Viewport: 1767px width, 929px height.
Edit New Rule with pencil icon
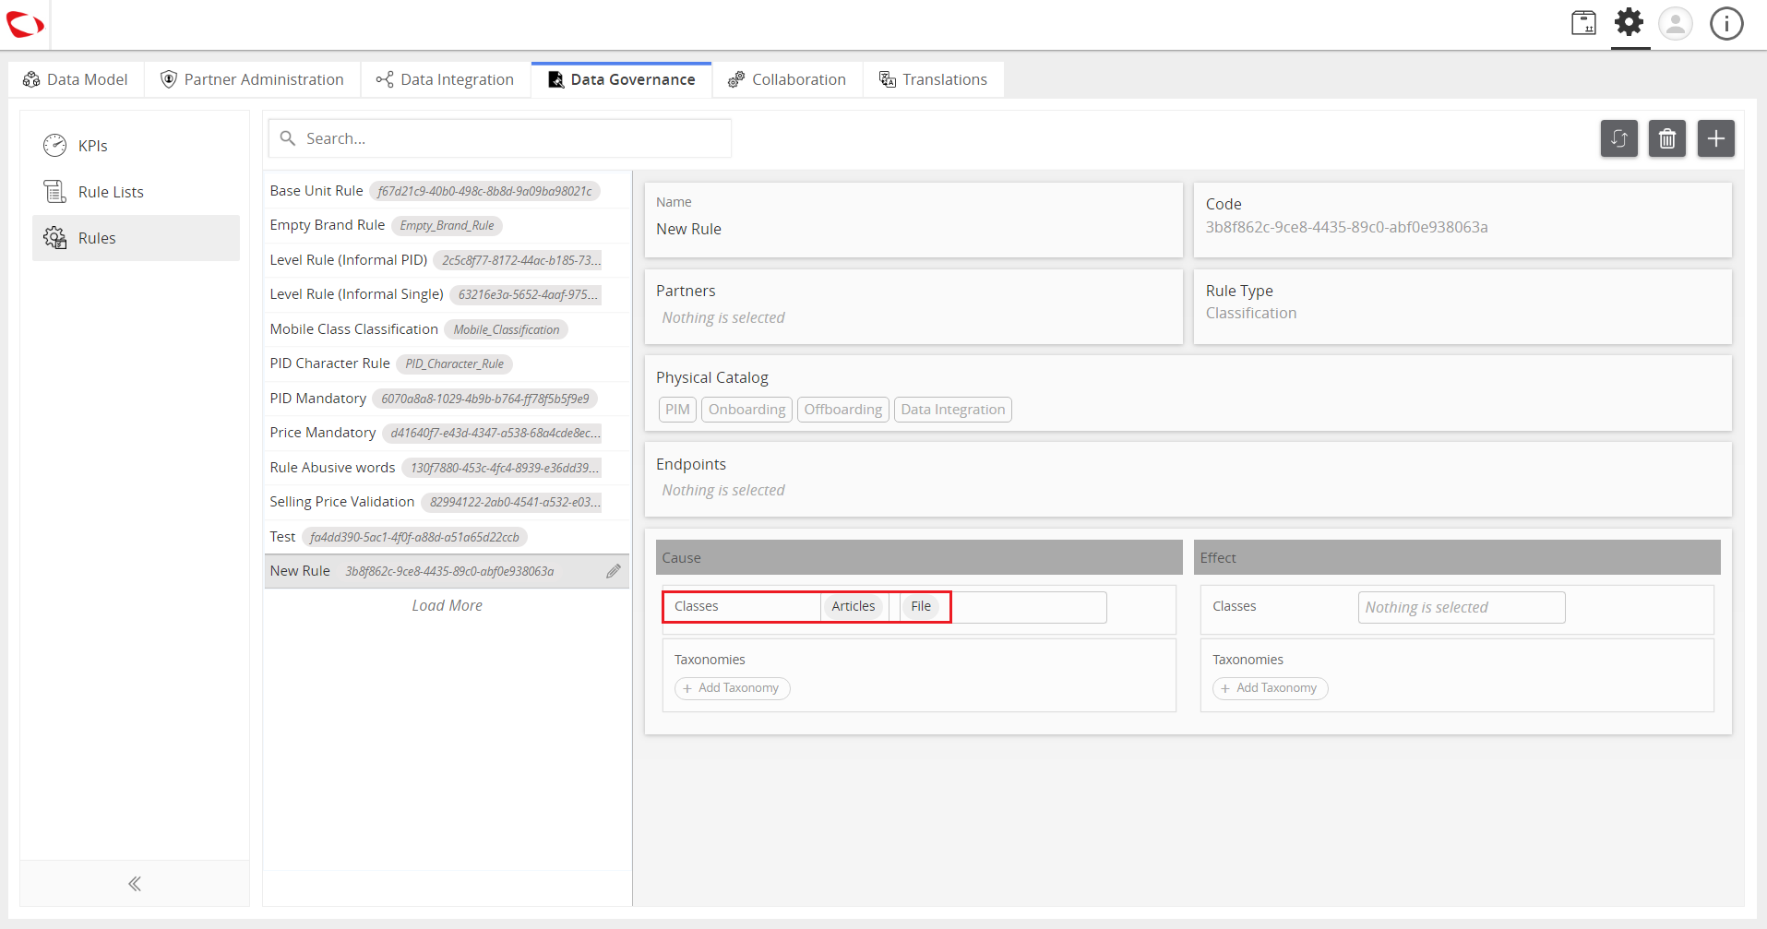coord(614,571)
